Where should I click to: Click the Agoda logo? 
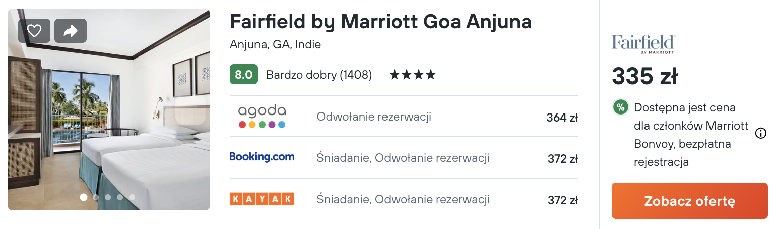point(262,117)
